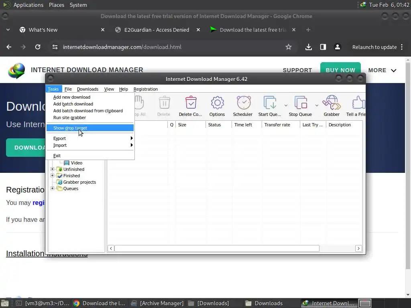Open Stop Queue dropdown arrow
The height and width of the screenshot is (308, 411).
coord(317,105)
